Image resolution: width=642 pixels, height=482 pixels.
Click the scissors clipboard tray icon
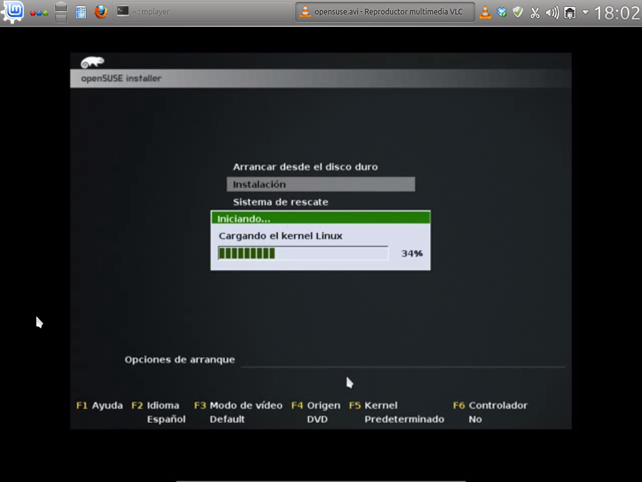click(x=535, y=13)
